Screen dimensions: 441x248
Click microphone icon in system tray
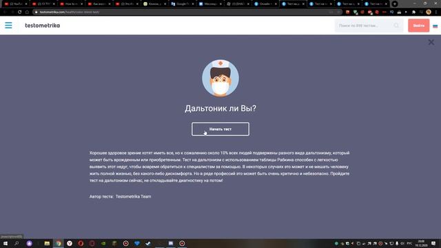pos(397,243)
